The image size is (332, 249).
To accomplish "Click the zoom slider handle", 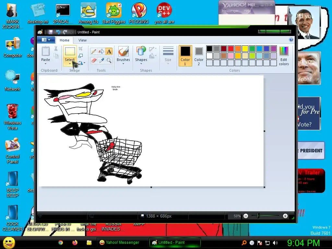I will click(x=258, y=216).
